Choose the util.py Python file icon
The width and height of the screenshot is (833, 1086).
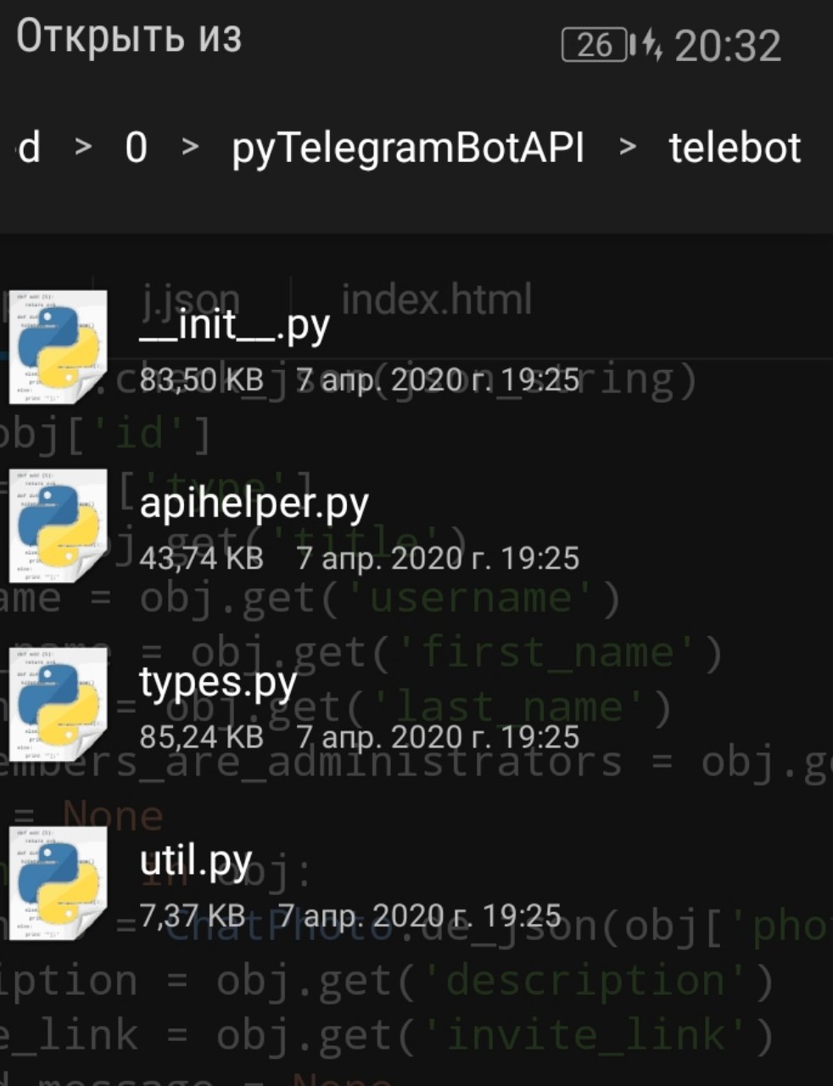click(x=58, y=883)
